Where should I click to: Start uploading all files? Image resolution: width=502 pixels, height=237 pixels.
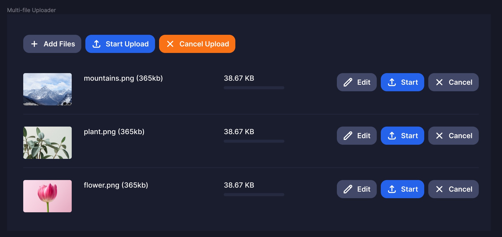(x=120, y=44)
